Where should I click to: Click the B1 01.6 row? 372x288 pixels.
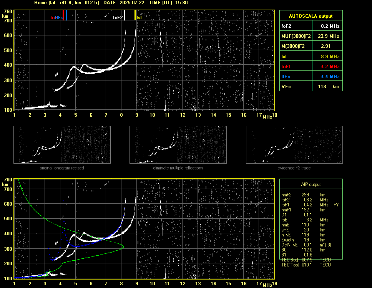297,255
